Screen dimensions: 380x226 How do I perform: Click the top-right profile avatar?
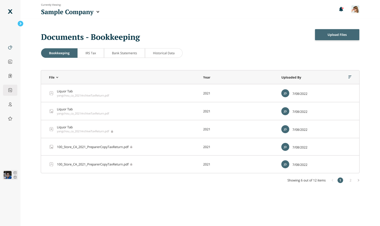click(355, 9)
